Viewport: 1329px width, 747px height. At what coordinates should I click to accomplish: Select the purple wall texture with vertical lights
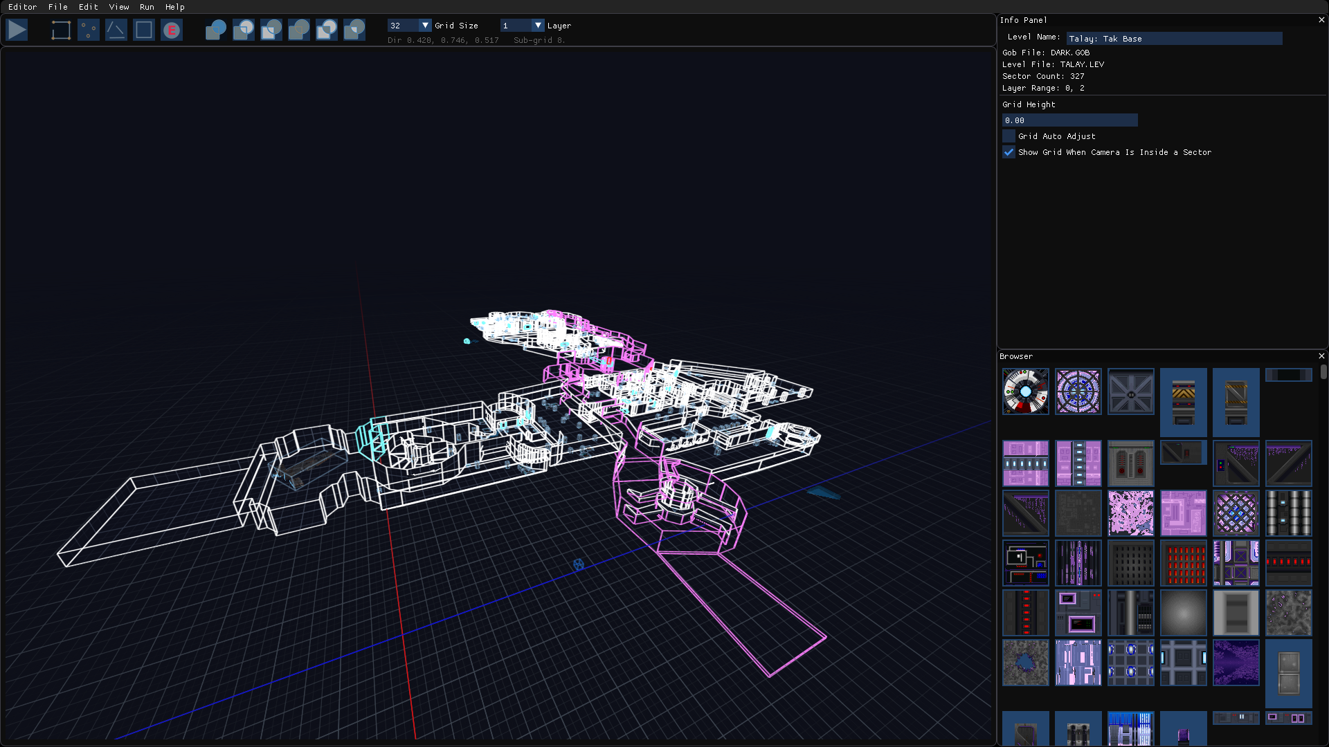click(x=1078, y=463)
